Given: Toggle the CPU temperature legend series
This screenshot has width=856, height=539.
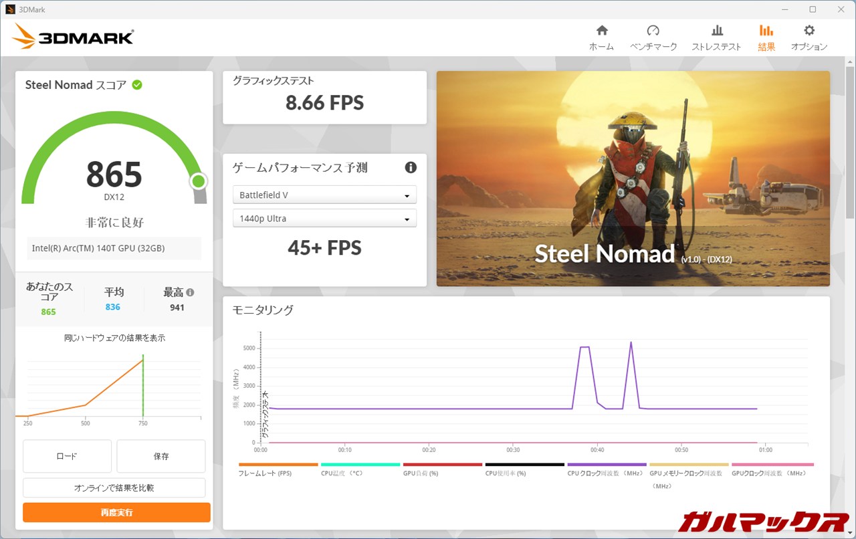Looking at the screenshot, I should point(341,473).
